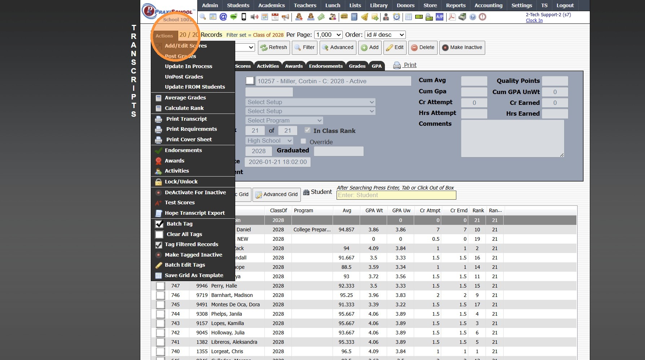Open the Per Page dropdown
645x360 pixels.
[x=328, y=35]
